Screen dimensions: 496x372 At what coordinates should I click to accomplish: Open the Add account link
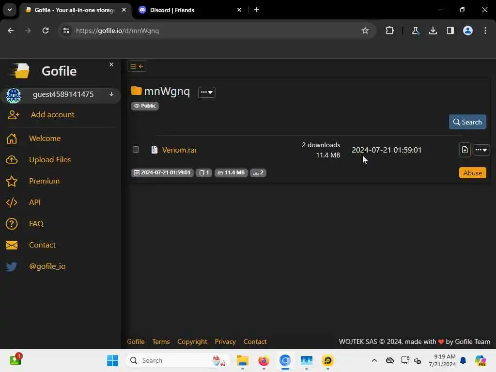pos(52,114)
